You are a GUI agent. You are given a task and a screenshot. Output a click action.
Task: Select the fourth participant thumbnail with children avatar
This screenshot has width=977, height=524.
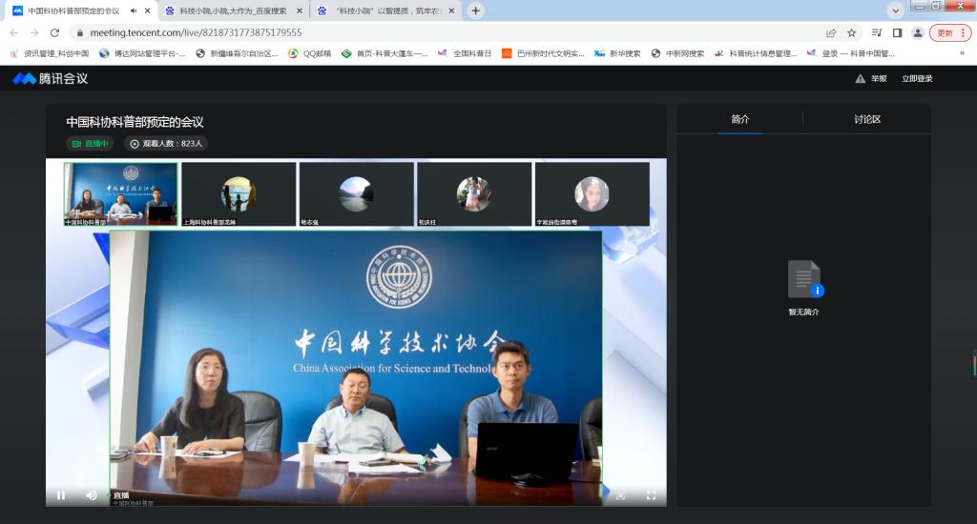pyautogui.click(x=474, y=194)
